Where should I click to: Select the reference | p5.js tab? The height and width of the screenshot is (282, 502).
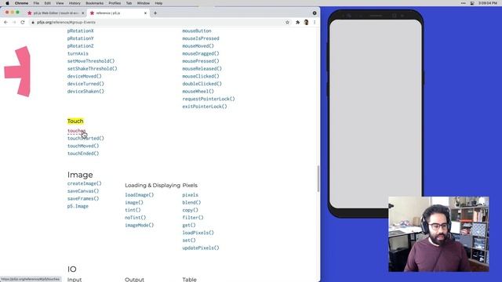pyautogui.click(x=118, y=13)
